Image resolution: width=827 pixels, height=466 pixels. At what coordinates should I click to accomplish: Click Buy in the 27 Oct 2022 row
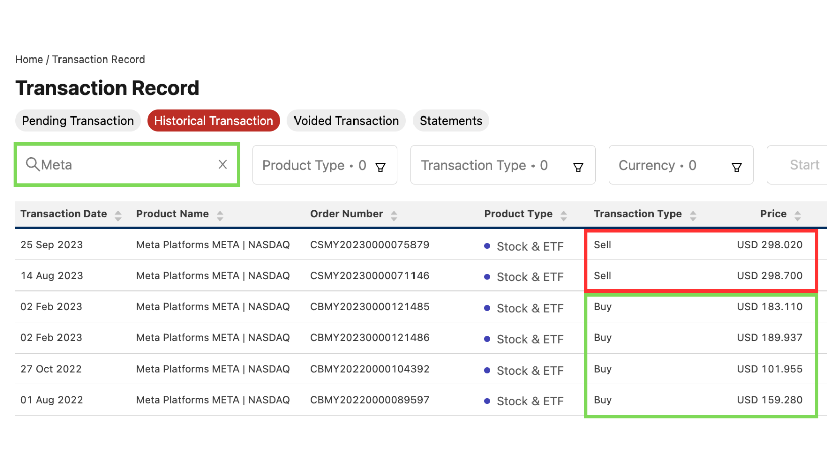(603, 369)
